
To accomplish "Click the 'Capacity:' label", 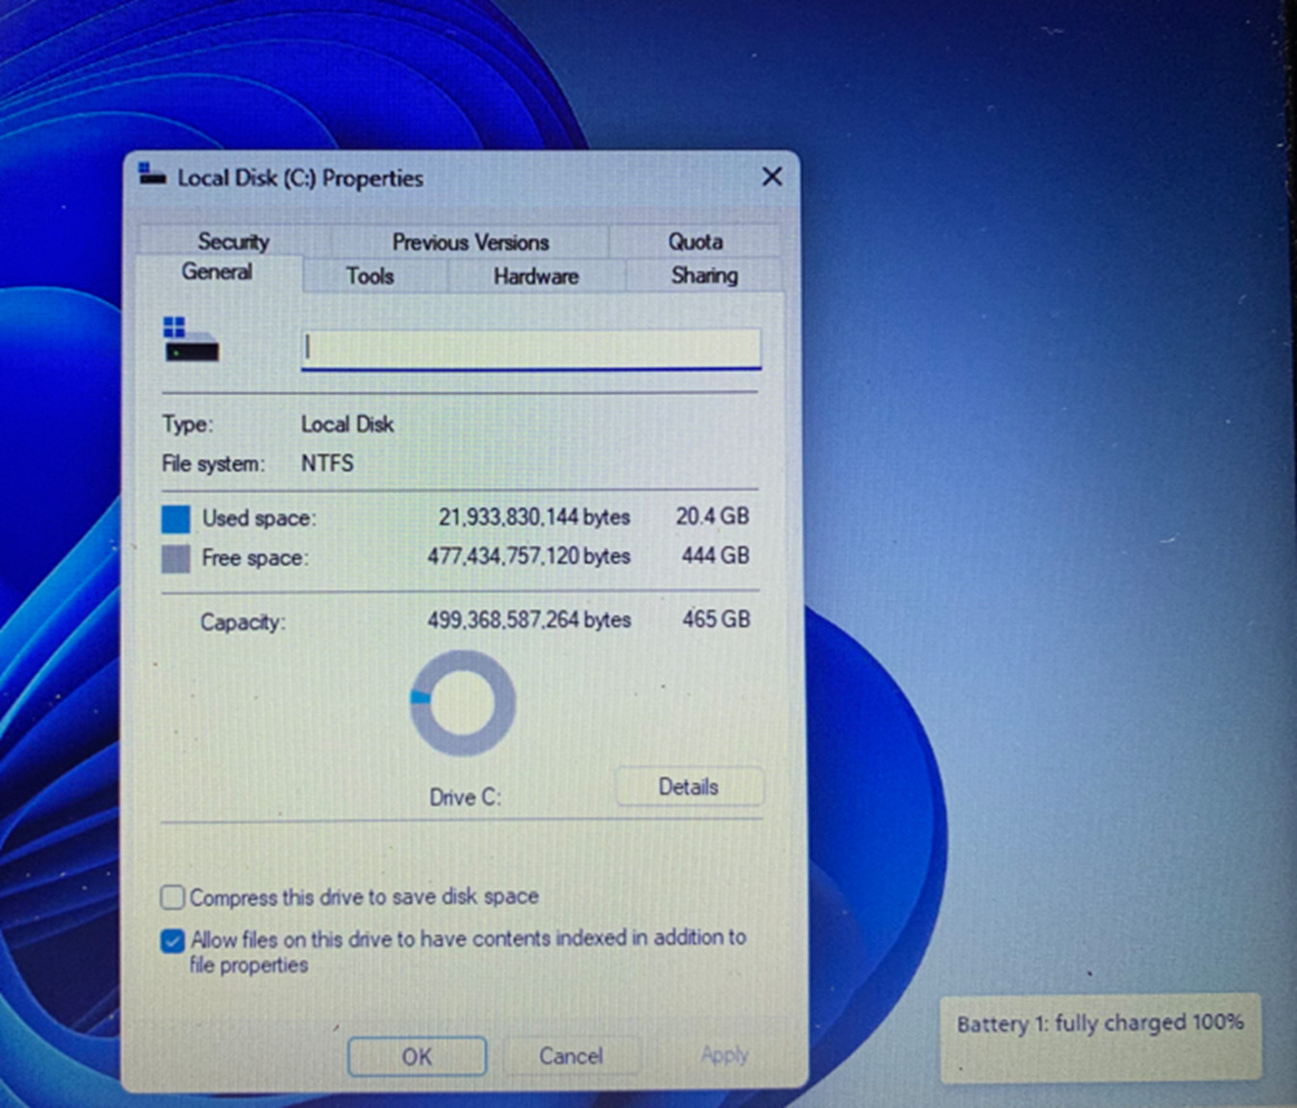I will pyautogui.click(x=242, y=622).
